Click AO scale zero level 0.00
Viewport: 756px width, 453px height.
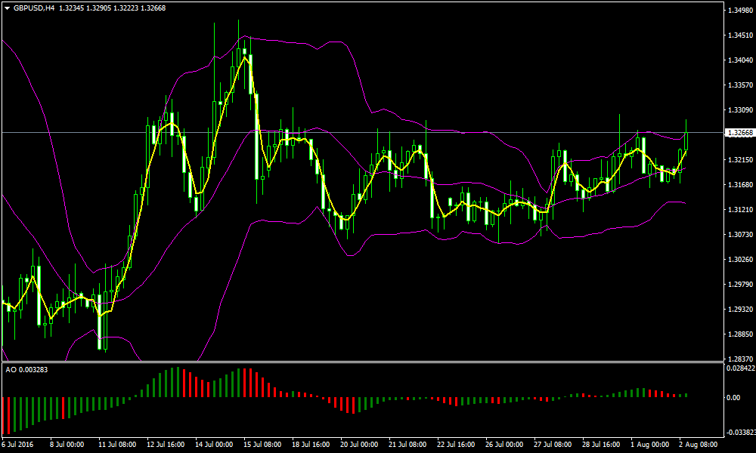pos(733,398)
